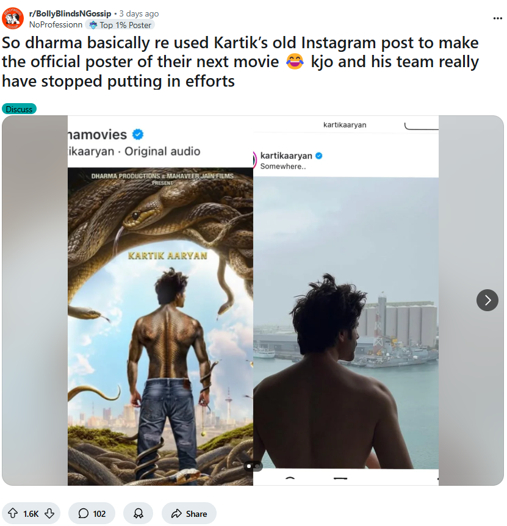Screen dimensions: 507x526
Task: Click the Share button
Action: point(189,514)
